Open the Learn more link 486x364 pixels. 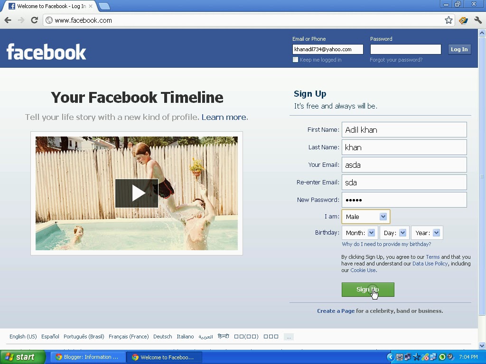click(x=224, y=117)
